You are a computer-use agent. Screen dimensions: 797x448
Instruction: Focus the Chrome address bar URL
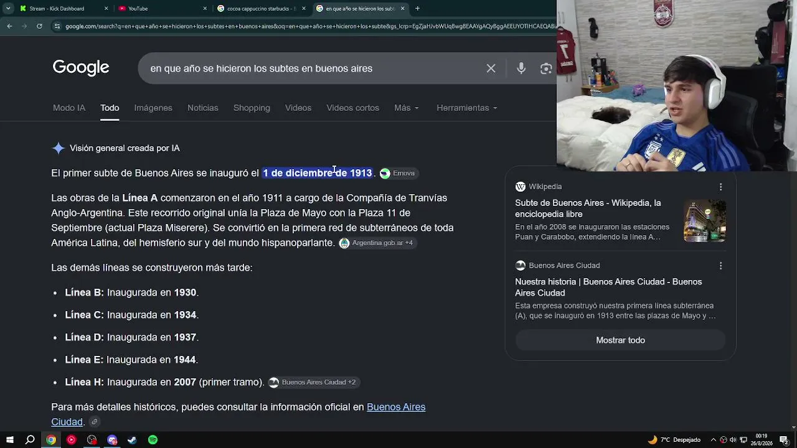coord(310,26)
